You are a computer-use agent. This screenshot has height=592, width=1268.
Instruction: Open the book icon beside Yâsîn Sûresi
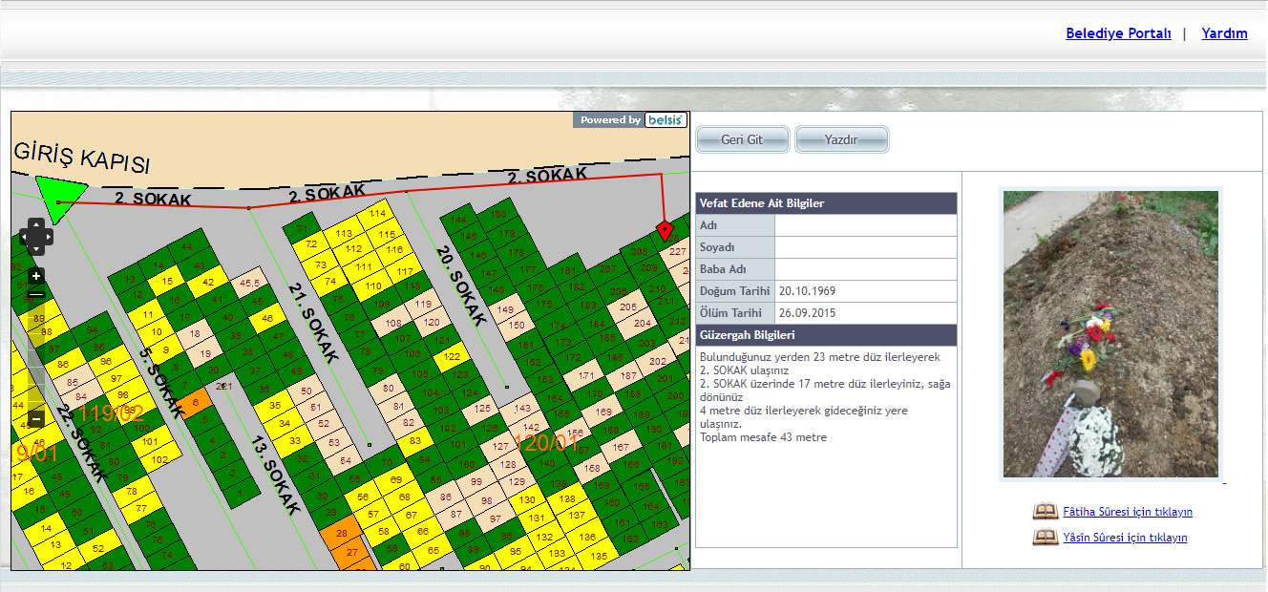pos(1046,538)
